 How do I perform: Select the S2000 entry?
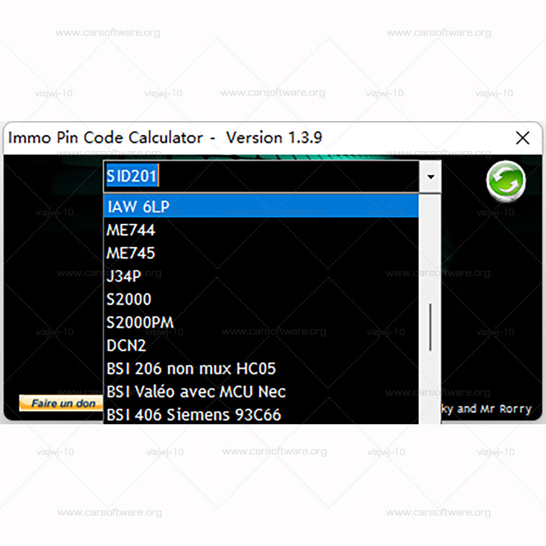(261, 299)
